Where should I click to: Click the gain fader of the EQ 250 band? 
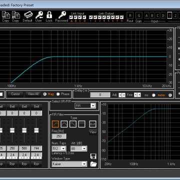[x=12, y=130]
